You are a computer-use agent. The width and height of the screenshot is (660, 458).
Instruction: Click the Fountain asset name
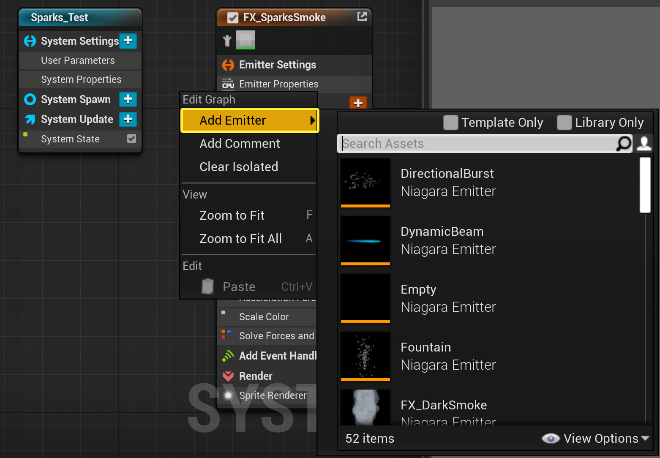tap(425, 347)
